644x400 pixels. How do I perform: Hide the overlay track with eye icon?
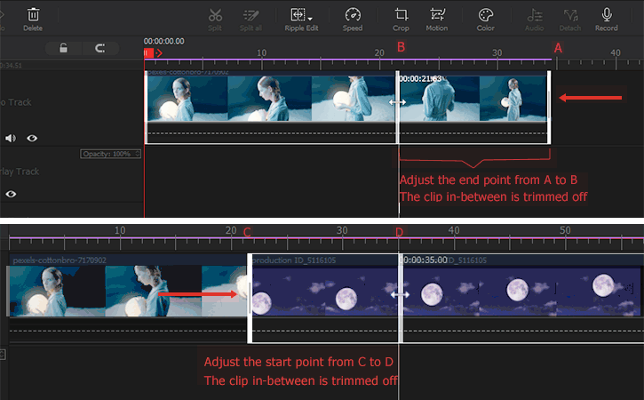pyautogui.click(x=11, y=194)
